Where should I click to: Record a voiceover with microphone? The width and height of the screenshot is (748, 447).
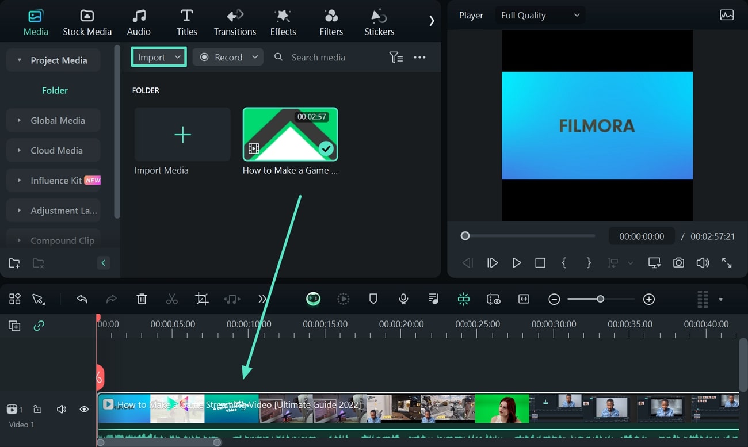pyautogui.click(x=404, y=299)
